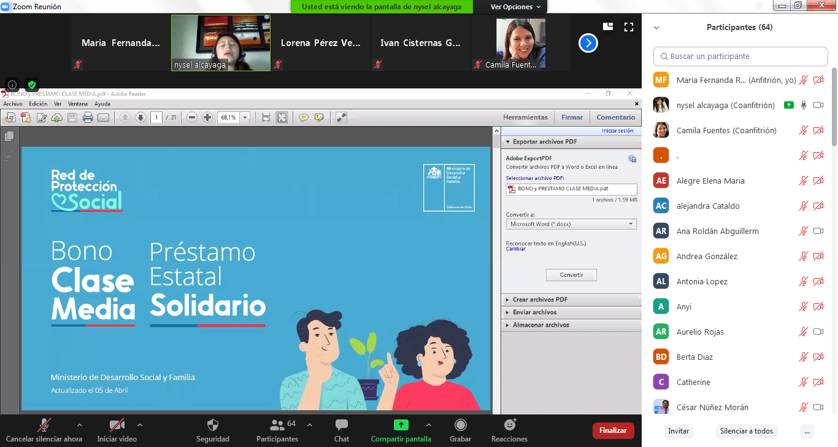Click the zoom out minus icon
The image size is (838, 447).
(191, 117)
